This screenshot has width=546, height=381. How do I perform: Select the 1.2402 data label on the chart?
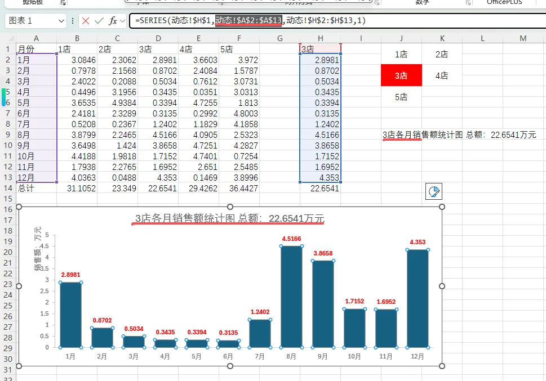[260, 312]
